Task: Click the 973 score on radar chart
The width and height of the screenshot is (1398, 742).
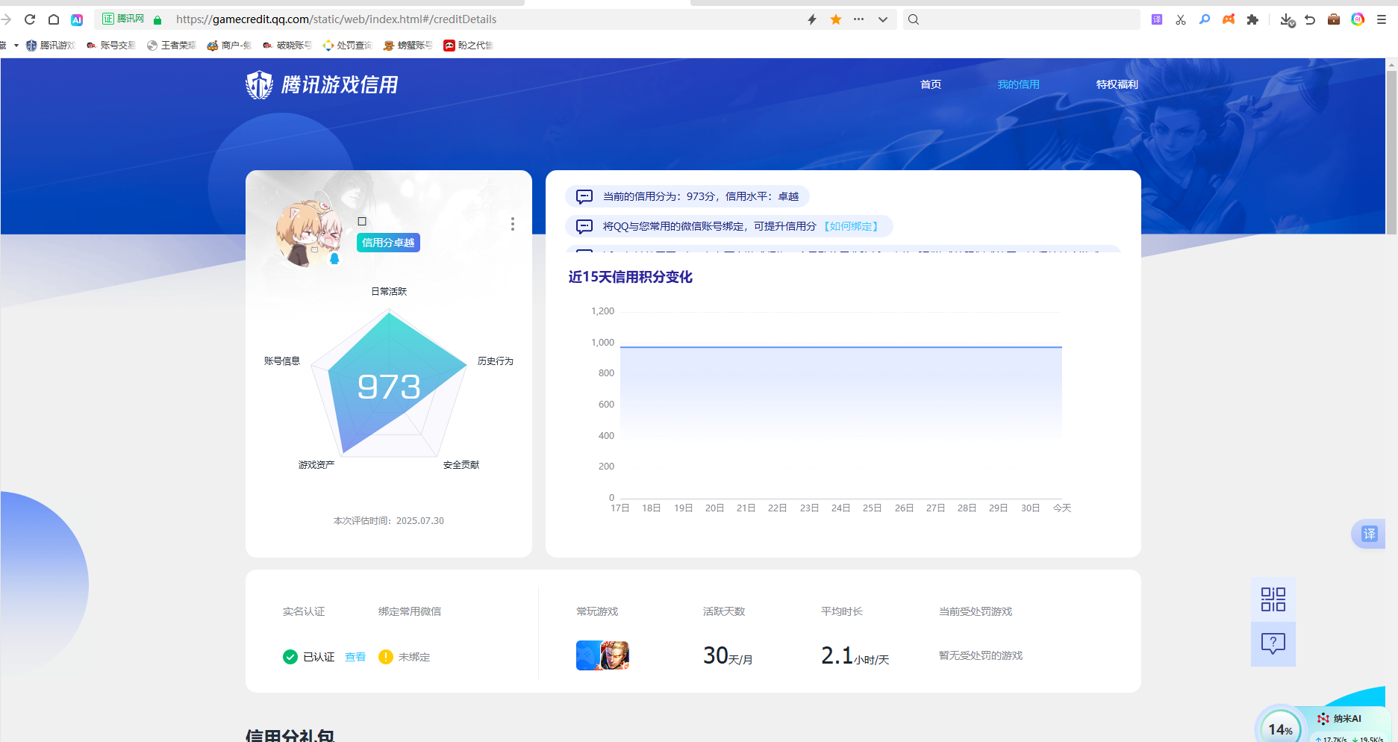Action: coord(389,387)
